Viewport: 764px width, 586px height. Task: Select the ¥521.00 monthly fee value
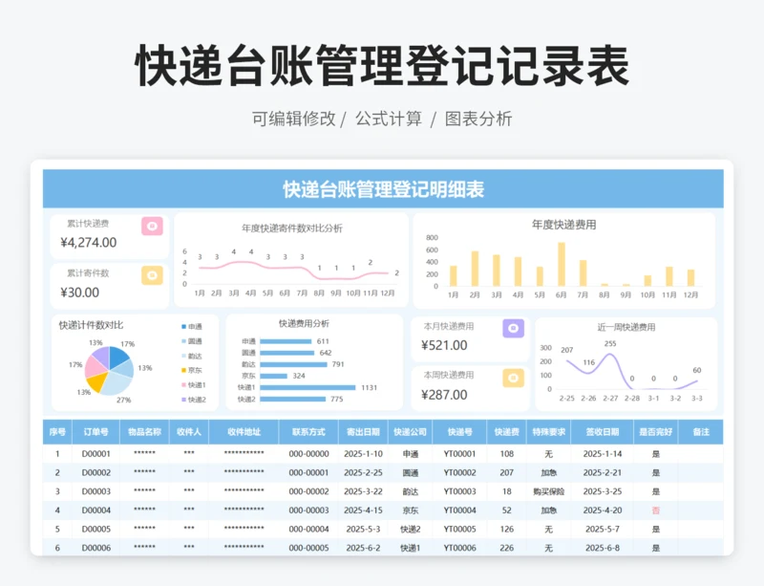point(444,345)
